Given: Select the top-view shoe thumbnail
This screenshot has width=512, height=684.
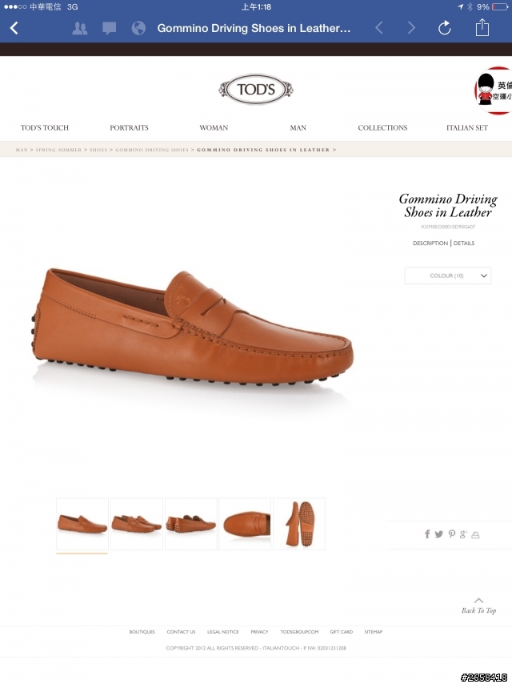Looking at the screenshot, I should click(245, 524).
